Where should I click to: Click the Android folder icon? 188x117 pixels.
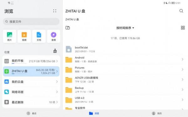pyautogui.click(x=69, y=60)
